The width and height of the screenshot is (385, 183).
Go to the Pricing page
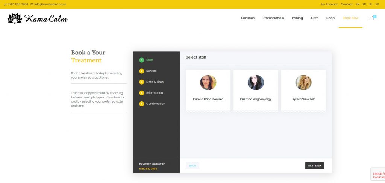click(297, 18)
